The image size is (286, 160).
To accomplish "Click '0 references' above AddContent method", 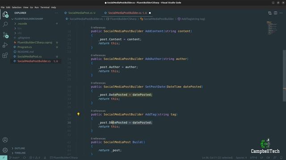I will point(98,28).
